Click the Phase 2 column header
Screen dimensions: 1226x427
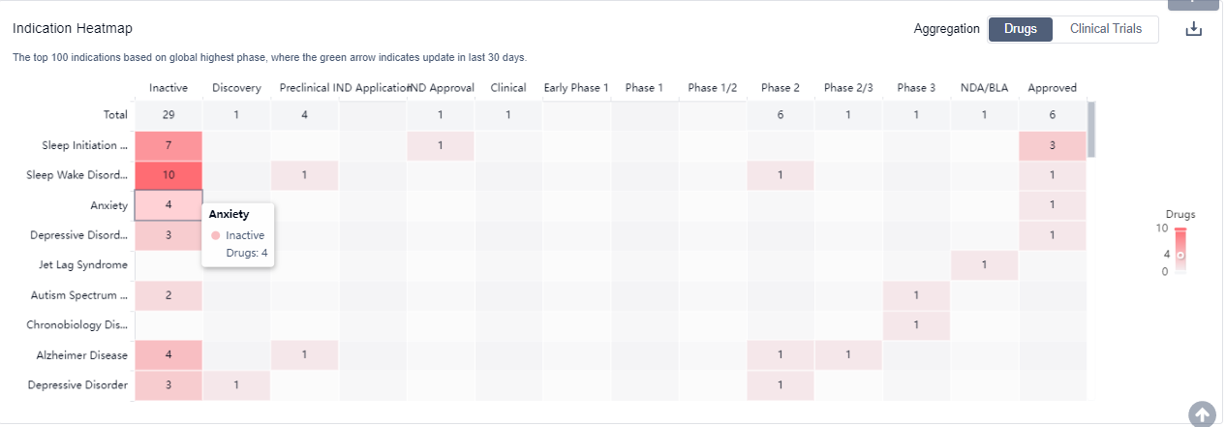tap(781, 88)
